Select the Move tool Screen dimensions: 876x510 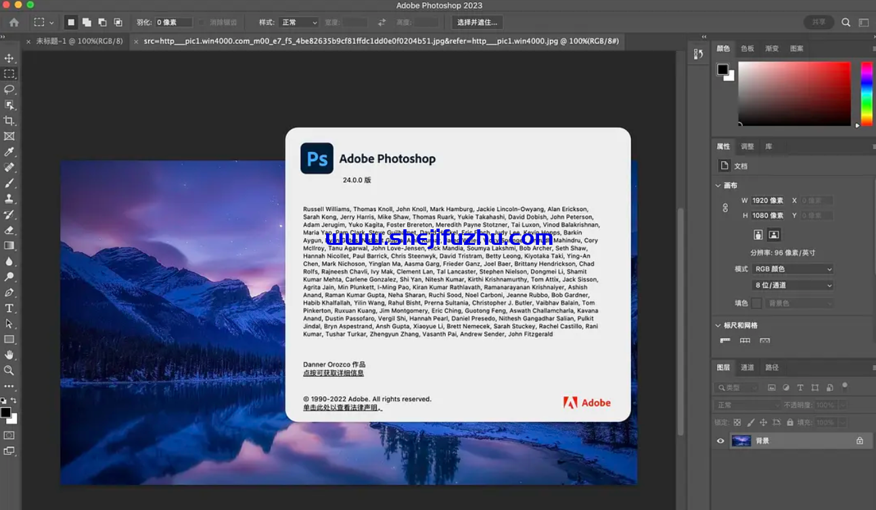click(9, 58)
